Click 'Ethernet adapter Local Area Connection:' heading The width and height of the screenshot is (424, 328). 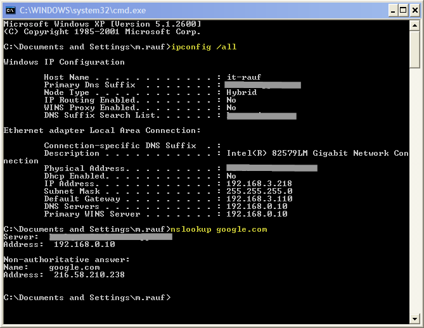[102, 130]
